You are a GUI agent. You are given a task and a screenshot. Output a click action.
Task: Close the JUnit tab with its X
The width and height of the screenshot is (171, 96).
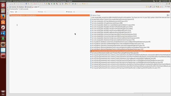coord(38,7)
